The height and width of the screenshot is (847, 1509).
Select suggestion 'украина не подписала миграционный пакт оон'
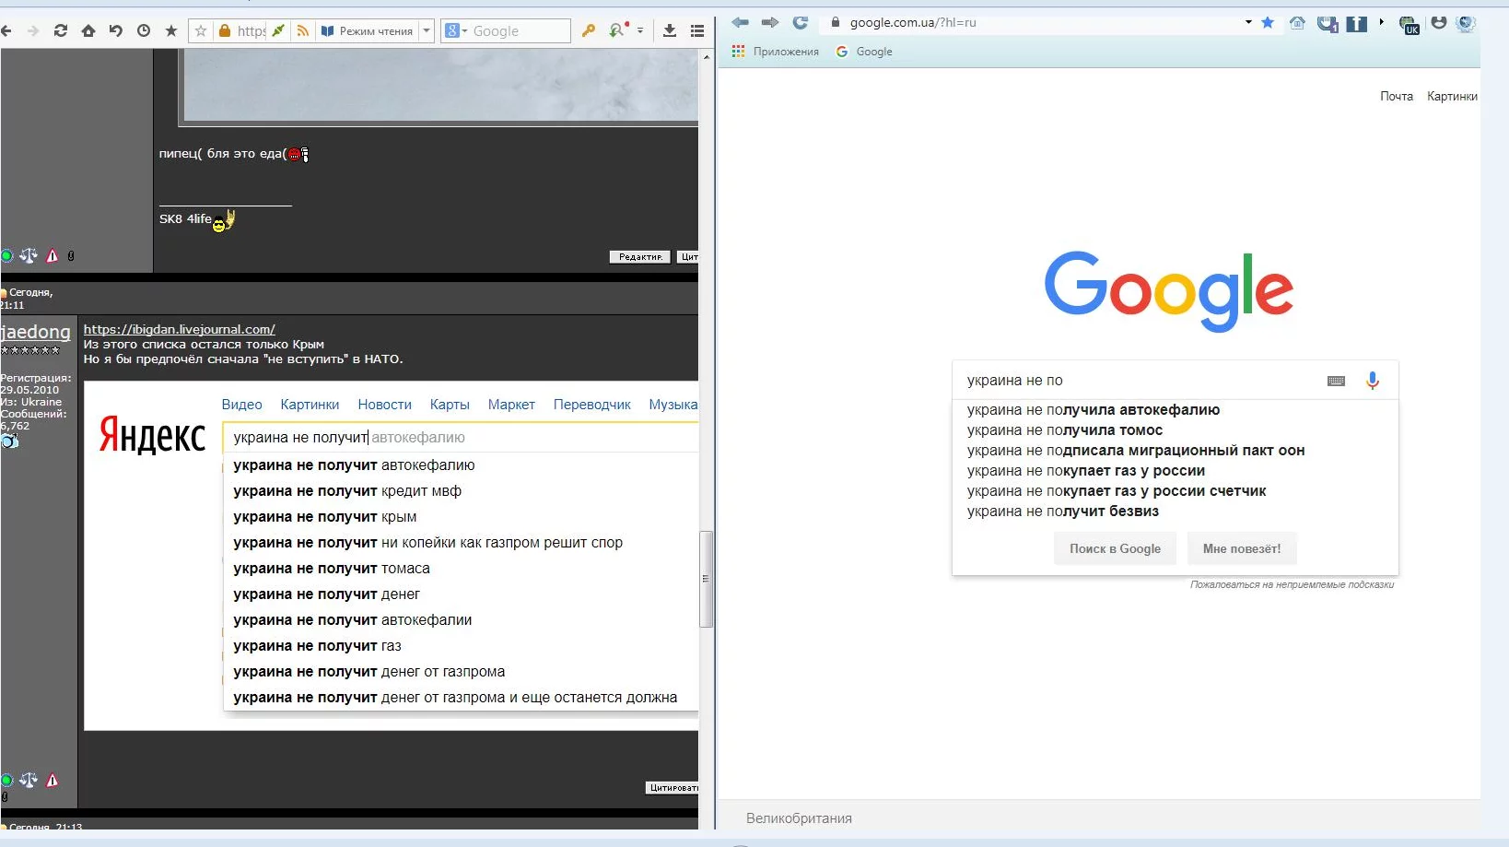pos(1135,451)
